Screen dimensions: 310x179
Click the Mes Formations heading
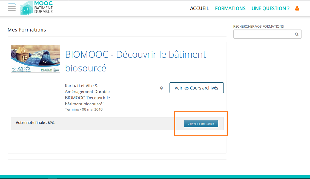tap(27, 30)
